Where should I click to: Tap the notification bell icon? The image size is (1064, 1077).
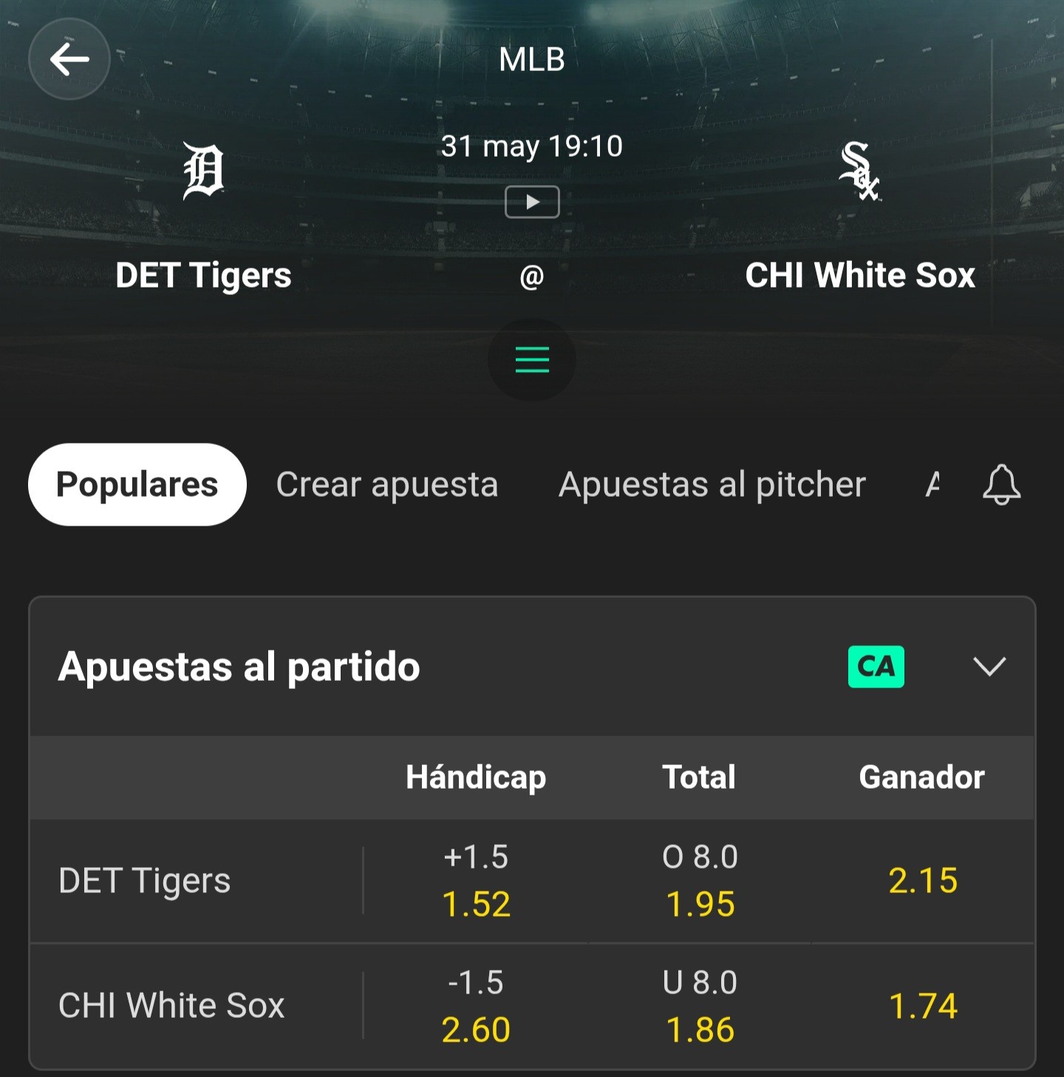(x=1001, y=485)
